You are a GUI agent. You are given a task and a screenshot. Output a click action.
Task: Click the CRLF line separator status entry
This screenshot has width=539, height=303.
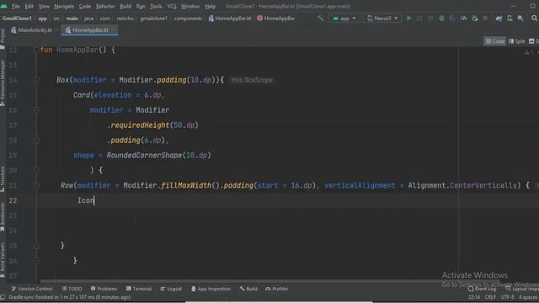click(x=490, y=297)
